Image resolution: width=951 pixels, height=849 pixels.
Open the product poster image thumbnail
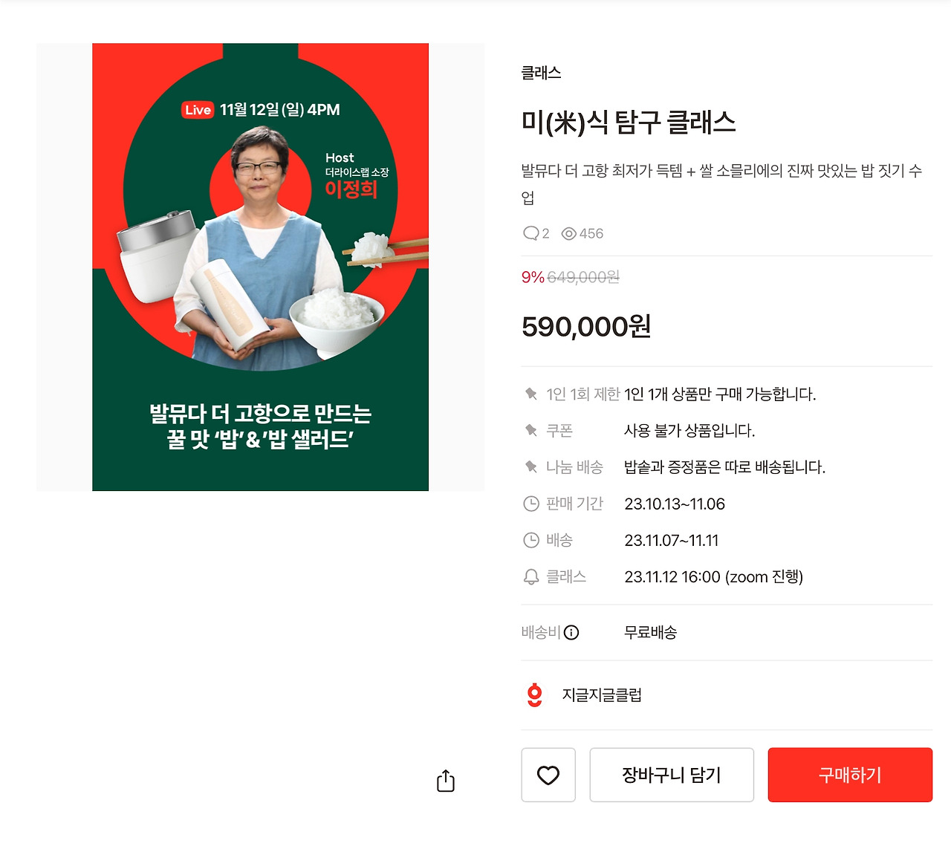(260, 267)
